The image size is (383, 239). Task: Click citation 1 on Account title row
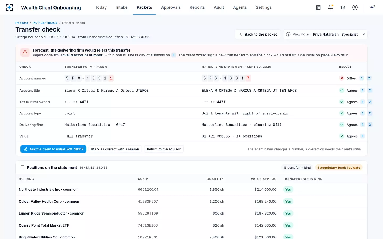pos(362,90)
